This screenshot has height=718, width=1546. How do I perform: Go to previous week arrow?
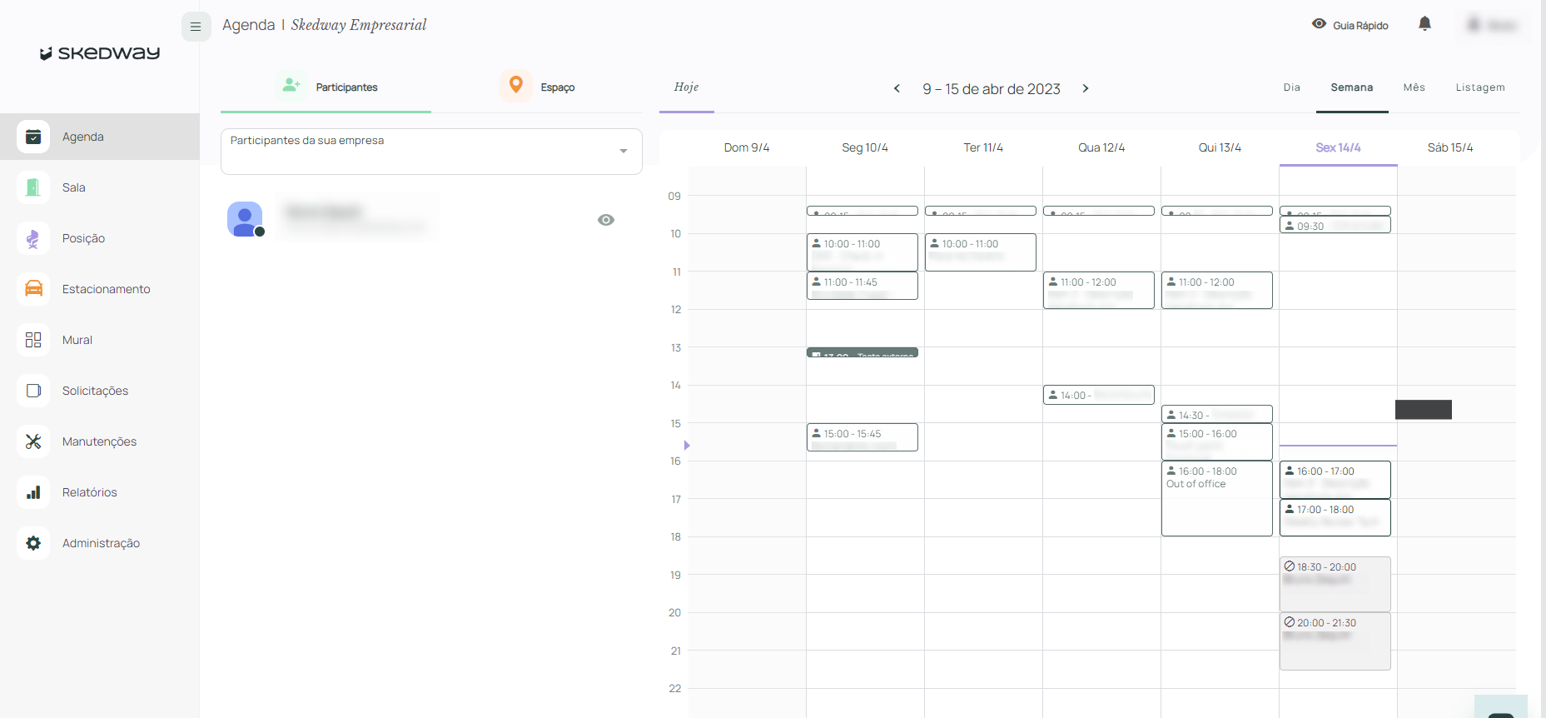point(897,88)
